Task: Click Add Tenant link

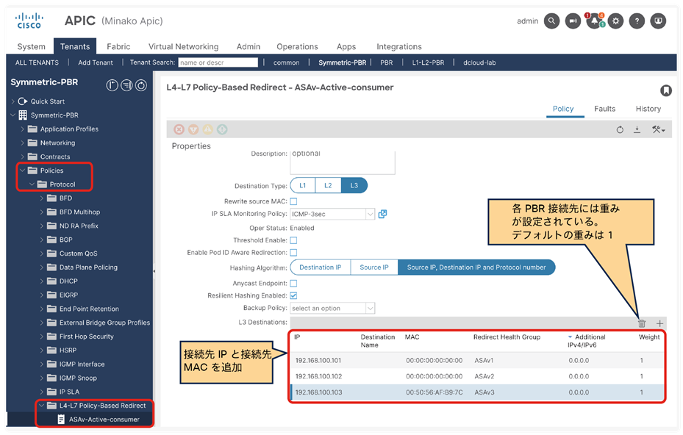Action: (96, 62)
